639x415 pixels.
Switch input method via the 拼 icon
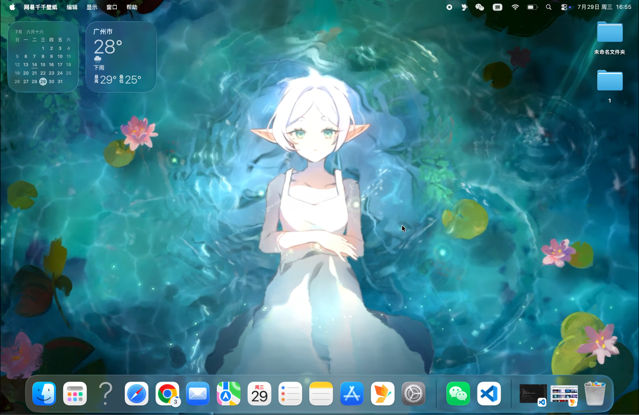pyautogui.click(x=498, y=7)
